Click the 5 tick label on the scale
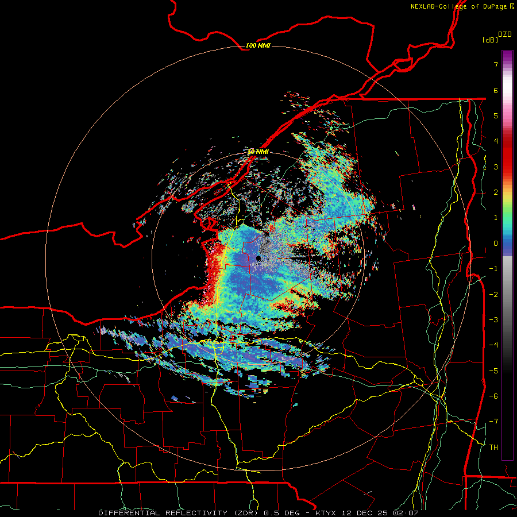 (x=496, y=115)
